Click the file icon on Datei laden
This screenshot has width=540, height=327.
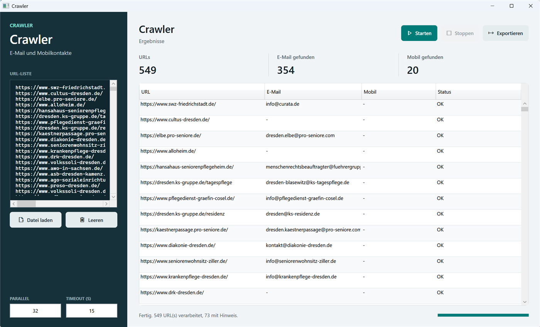pyautogui.click(x=21, y=220)
